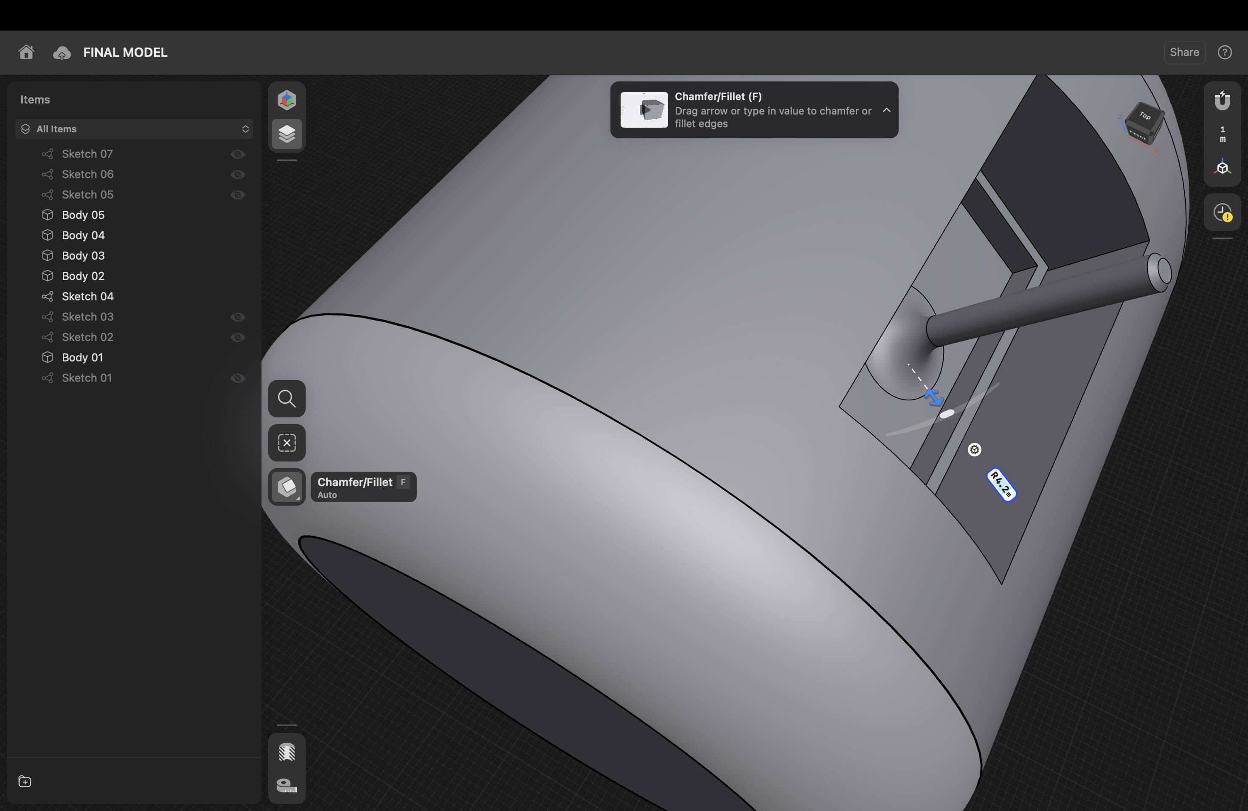1248x811 pixels.
Task: Toggle the magnet snapping icon
Action: click(1222, 100)
